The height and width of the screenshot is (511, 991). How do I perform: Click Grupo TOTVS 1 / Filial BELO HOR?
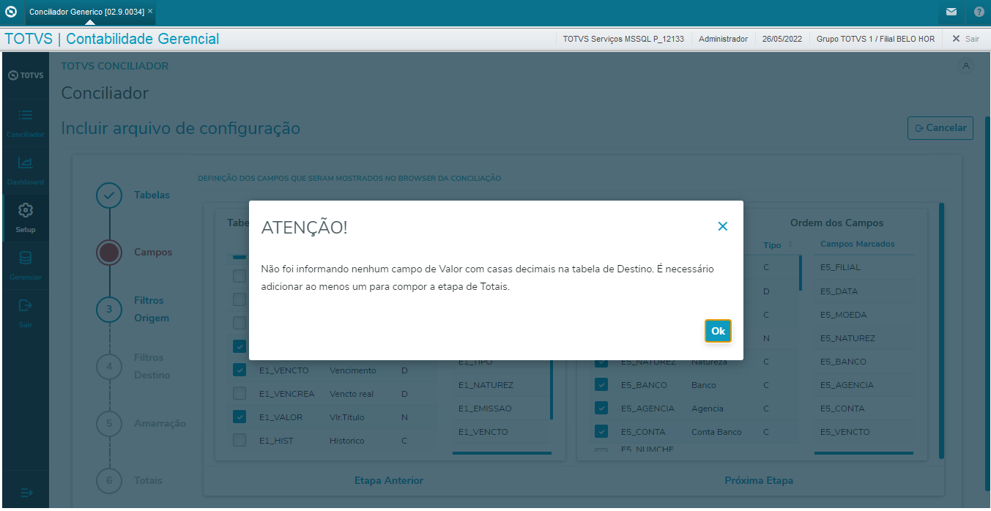[x=875, y=39]
